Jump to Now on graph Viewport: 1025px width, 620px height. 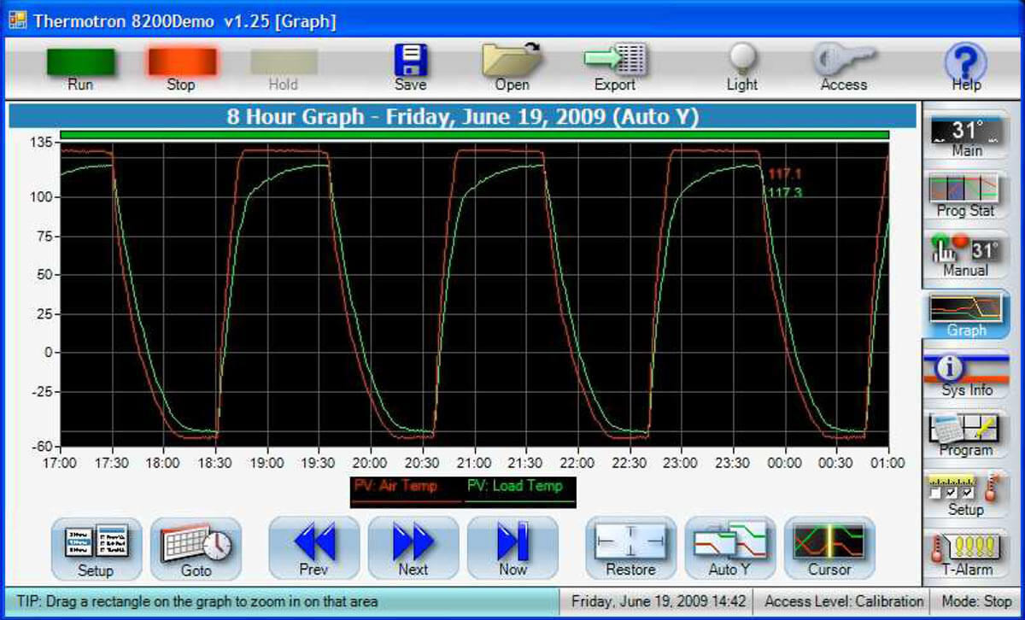coord(512,548)
